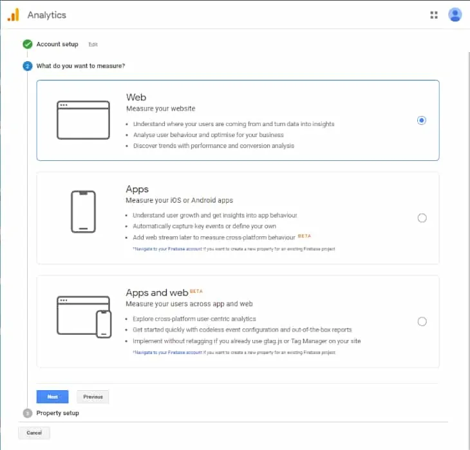
Task: Click the Edit link beside Account setup
Action: [93, 44]
